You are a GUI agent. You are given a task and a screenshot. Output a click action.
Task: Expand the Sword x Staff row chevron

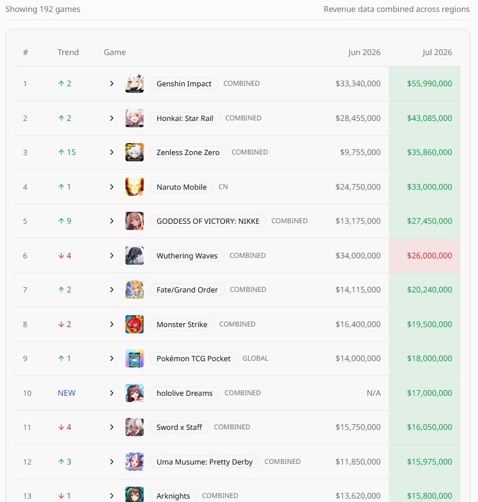coord(112,427)
